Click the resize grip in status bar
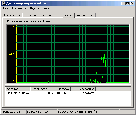Image resolution: width=136 pixels, height=115 pixels. [x=133, y=112]
